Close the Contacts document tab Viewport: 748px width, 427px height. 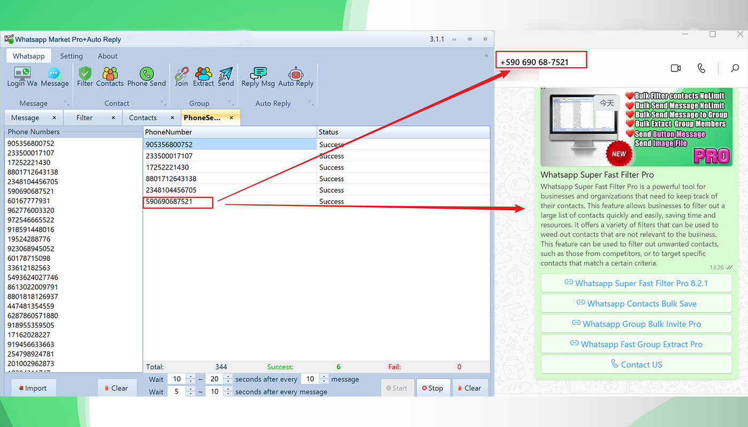tap(172, 118)
